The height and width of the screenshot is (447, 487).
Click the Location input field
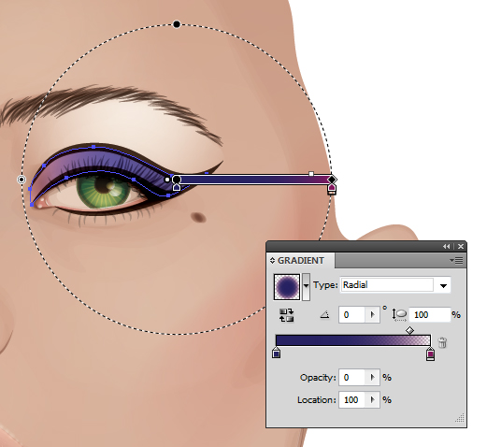(x=351, y=400)
